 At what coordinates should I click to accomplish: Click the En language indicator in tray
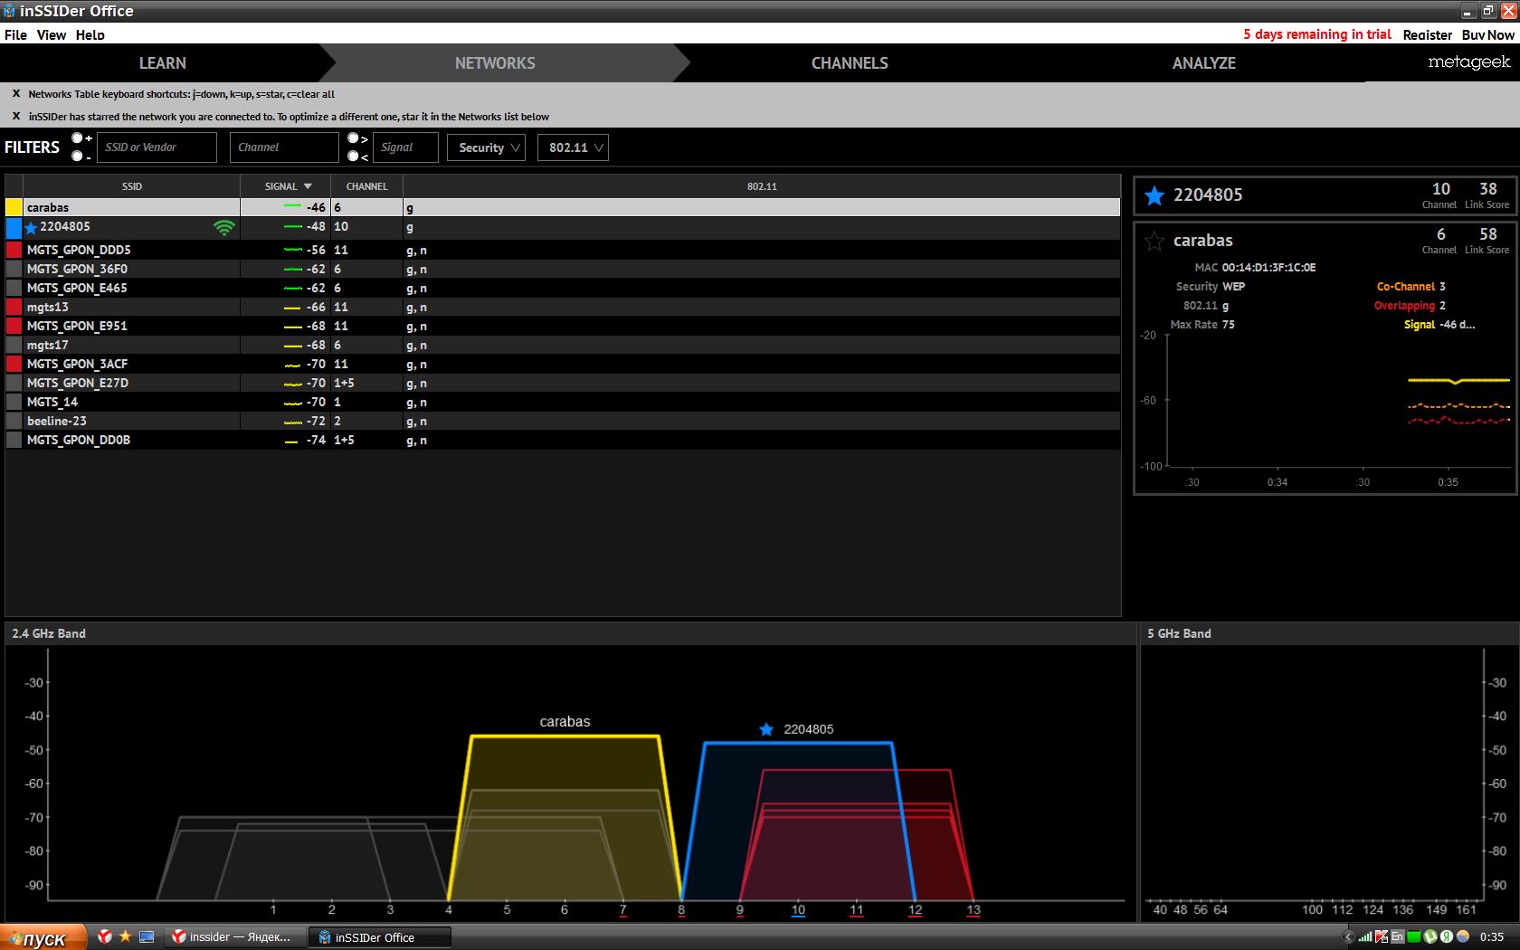[x=1397, y=936]
